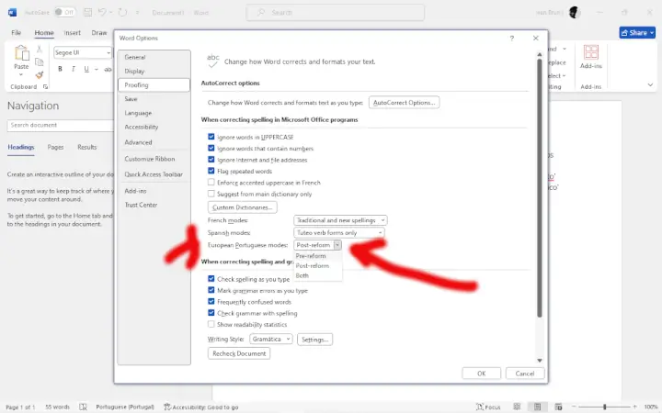Uncheck Ignore Internet and file addresses
Viewport: 662px width, 413px height.
click(x=211, y=160)
